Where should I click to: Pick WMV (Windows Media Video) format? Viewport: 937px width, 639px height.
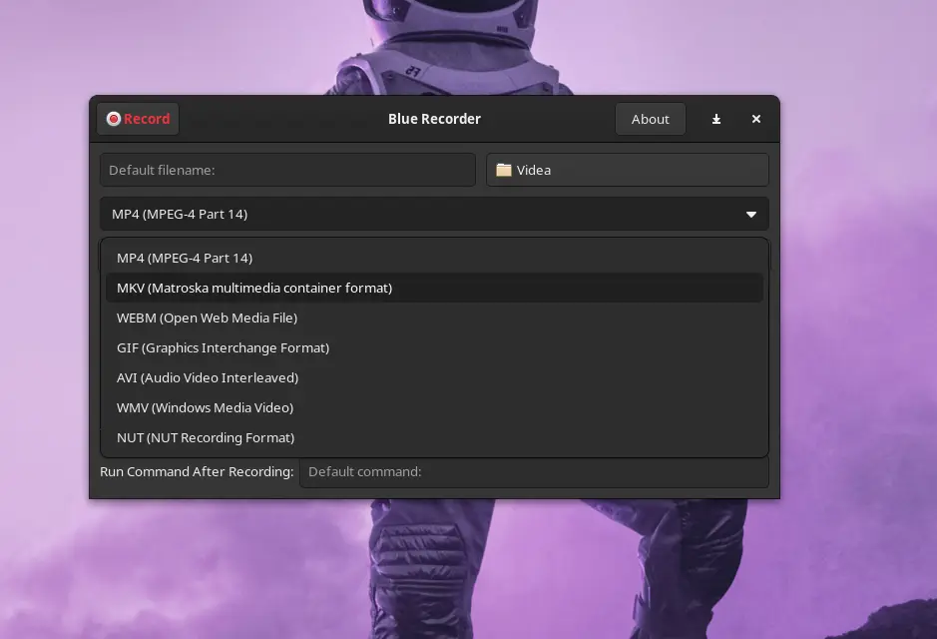click(x=434, y=407)
